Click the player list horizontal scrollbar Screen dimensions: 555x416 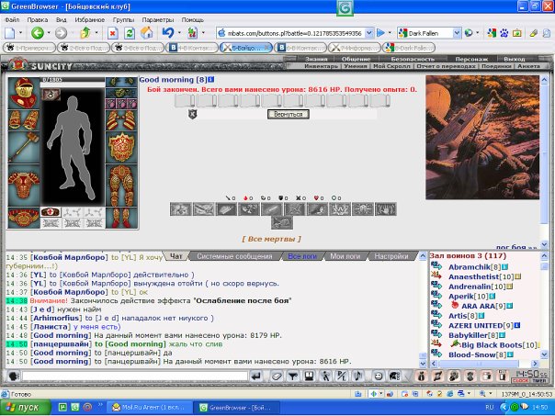pyautogui.click(x=479, y=364)
